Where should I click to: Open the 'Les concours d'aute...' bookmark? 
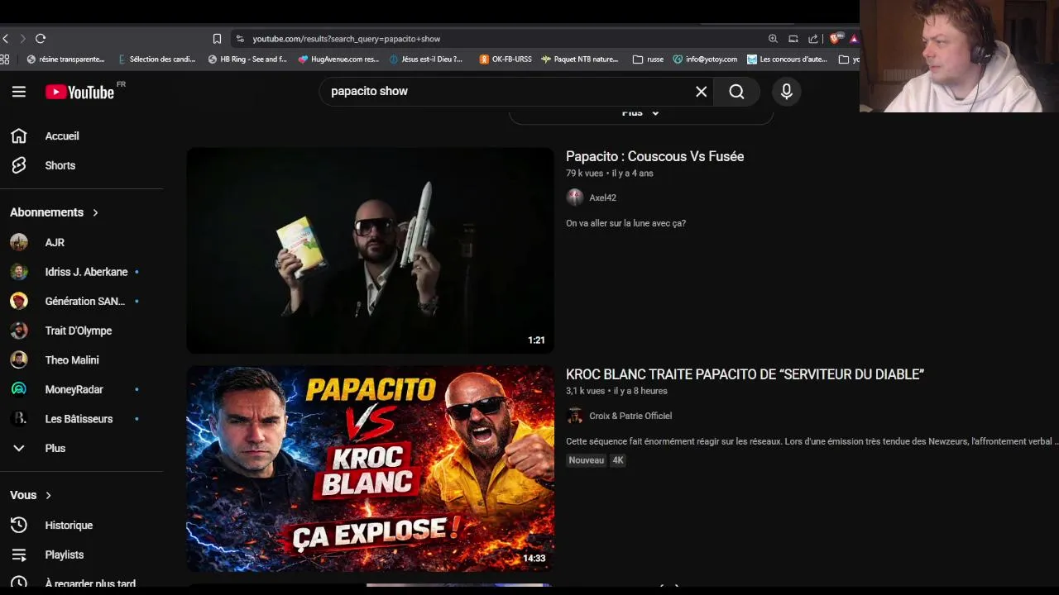787,59
